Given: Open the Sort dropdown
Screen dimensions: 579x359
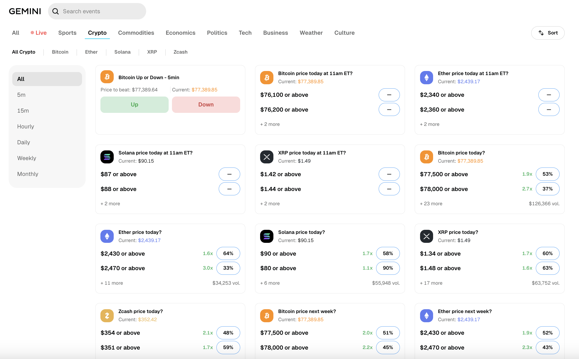Looking at the screenshot, I should pos(548,33).
